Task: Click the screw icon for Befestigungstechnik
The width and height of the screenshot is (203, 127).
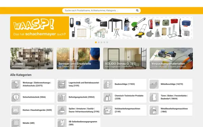Action: click(62, 97)
